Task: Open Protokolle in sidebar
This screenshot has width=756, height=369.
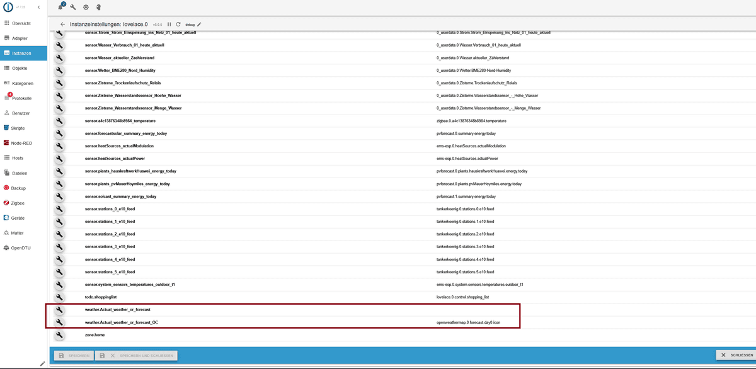Action: tap(23, 98)
